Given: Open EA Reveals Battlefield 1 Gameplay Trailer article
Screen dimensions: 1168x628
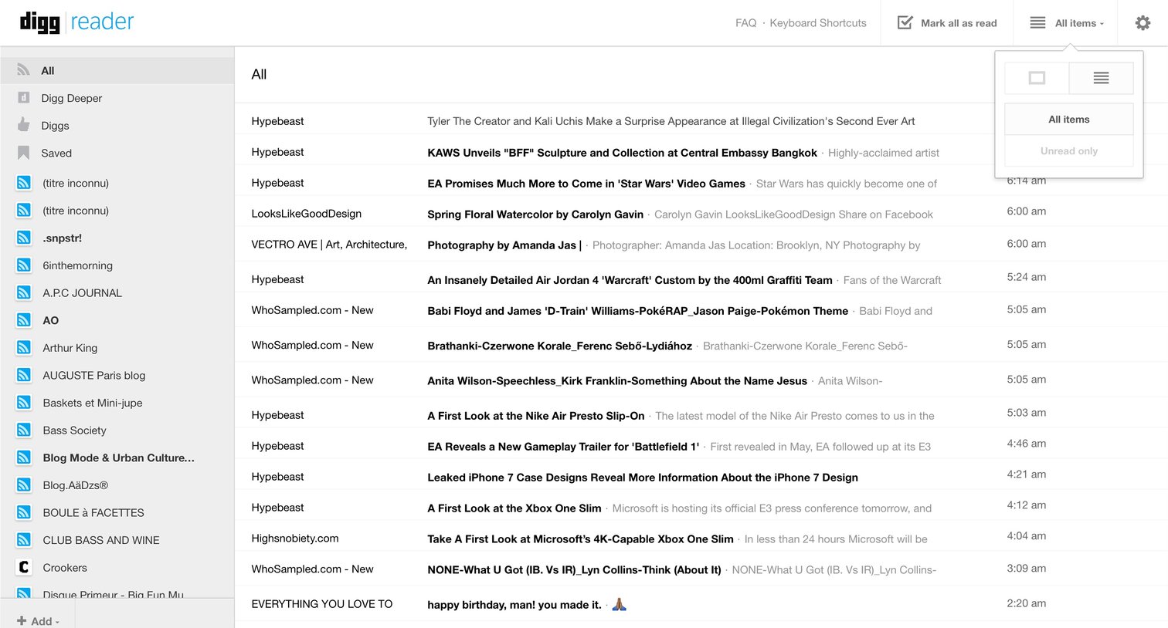Looking at the screenshot, I should click(563, 447).
